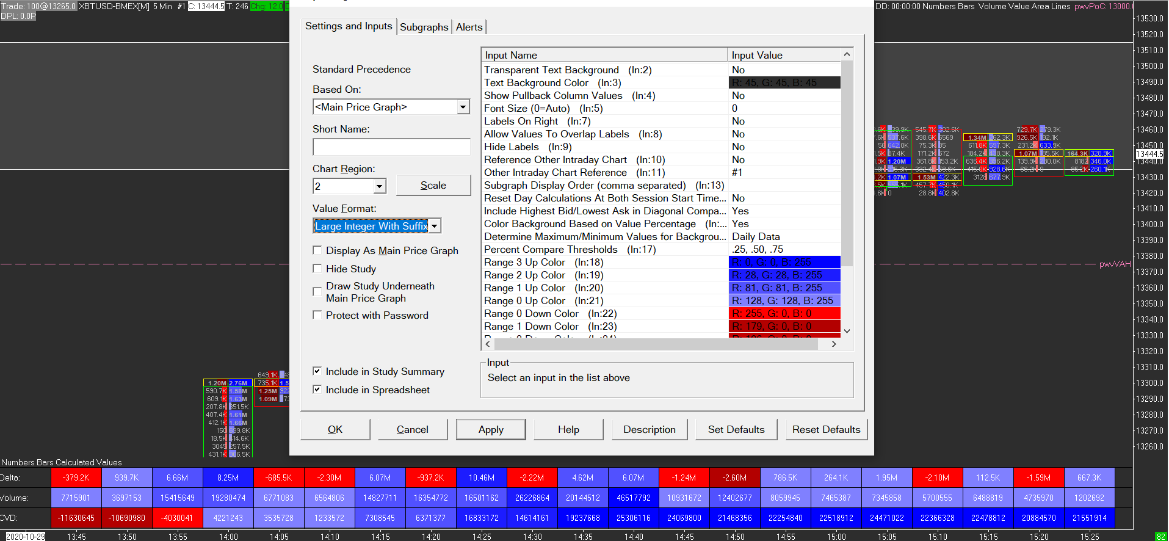Click the input list scroll down arrow
The image size is (1169, 541).
847,331
